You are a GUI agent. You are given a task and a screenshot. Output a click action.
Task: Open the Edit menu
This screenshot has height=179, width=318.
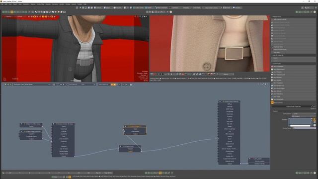pyautogui.click(x=6, y=4)
